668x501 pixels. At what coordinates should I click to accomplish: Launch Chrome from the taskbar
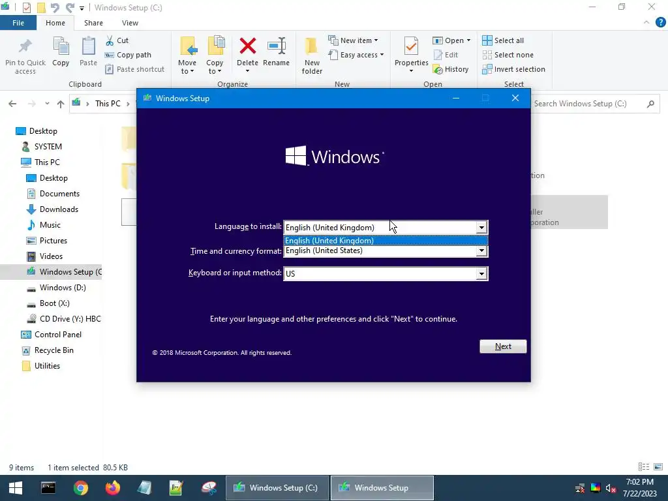[80, 488]
